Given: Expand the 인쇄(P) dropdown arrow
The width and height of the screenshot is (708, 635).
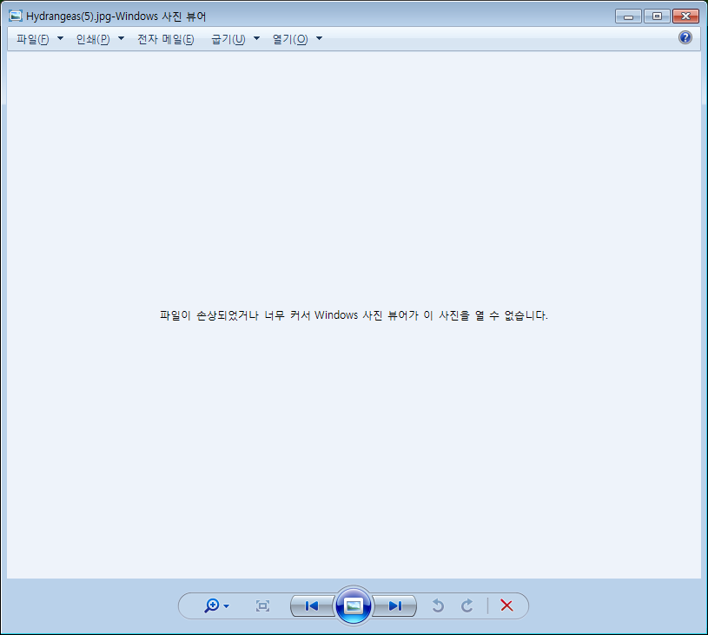Looking at the screenshot, I should click(121, 38).
